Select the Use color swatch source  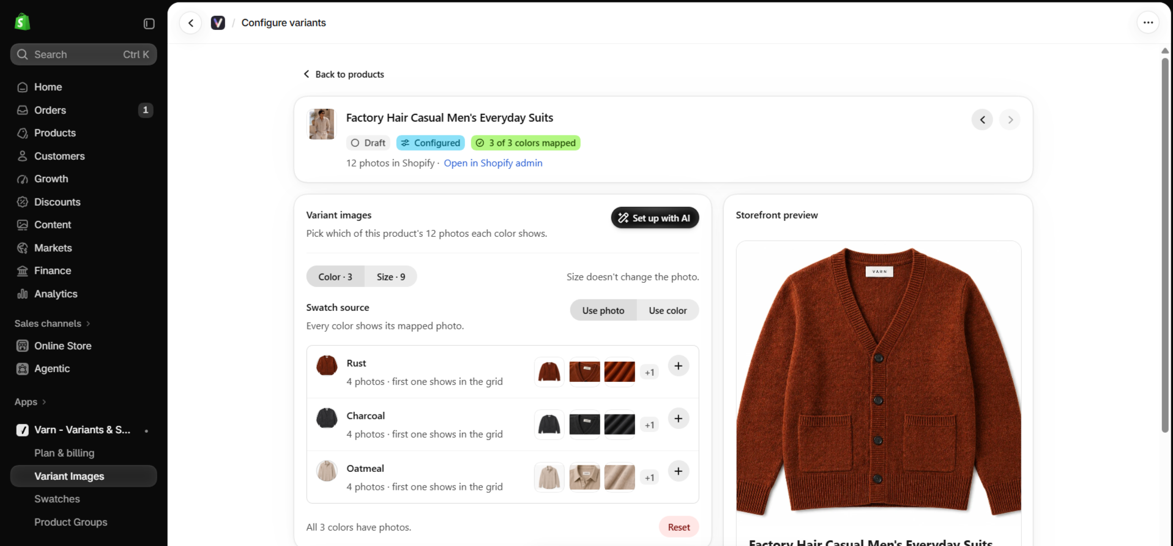[x=668, y=310]
